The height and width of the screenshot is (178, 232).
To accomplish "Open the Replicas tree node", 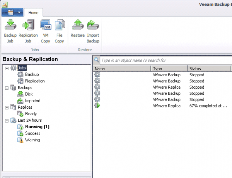I will click(25, 107).
